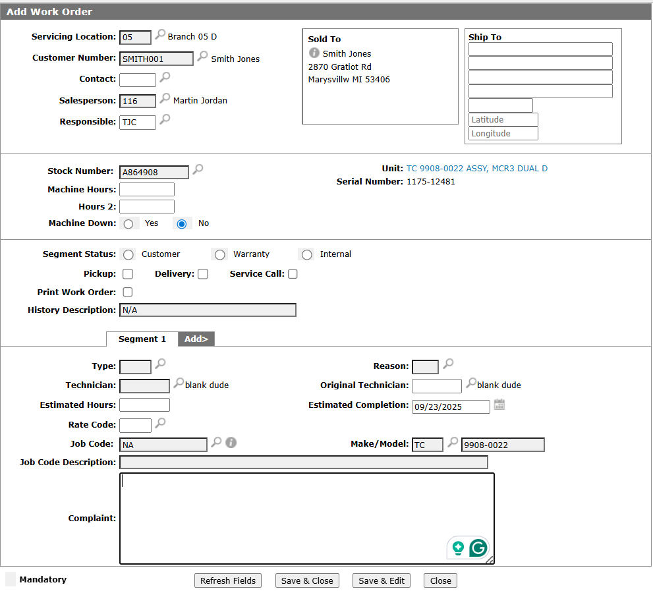Click the Job Code info icon
This screenshot has height=591, width=653.
(231, 443)
